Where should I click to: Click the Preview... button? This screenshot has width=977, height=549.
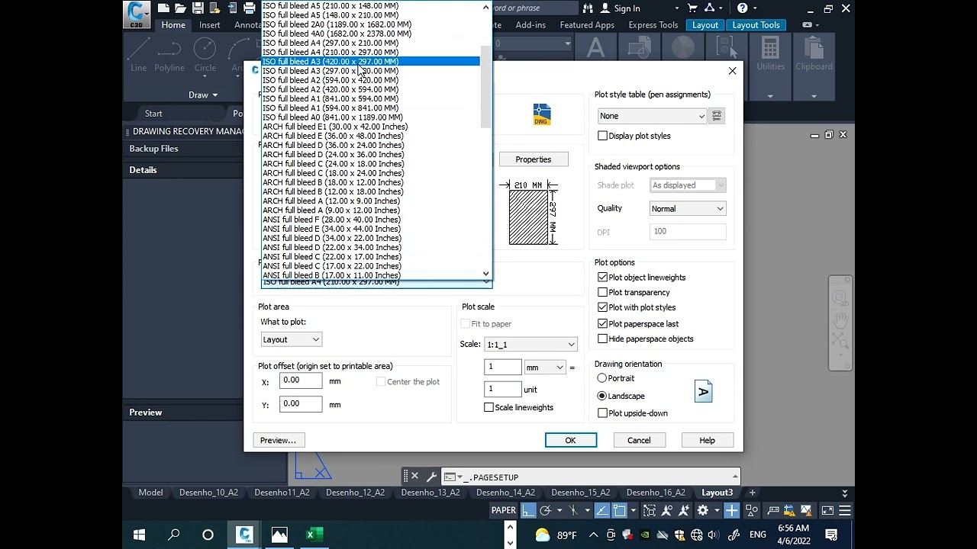pyautogui.click(x=278, y=441)
